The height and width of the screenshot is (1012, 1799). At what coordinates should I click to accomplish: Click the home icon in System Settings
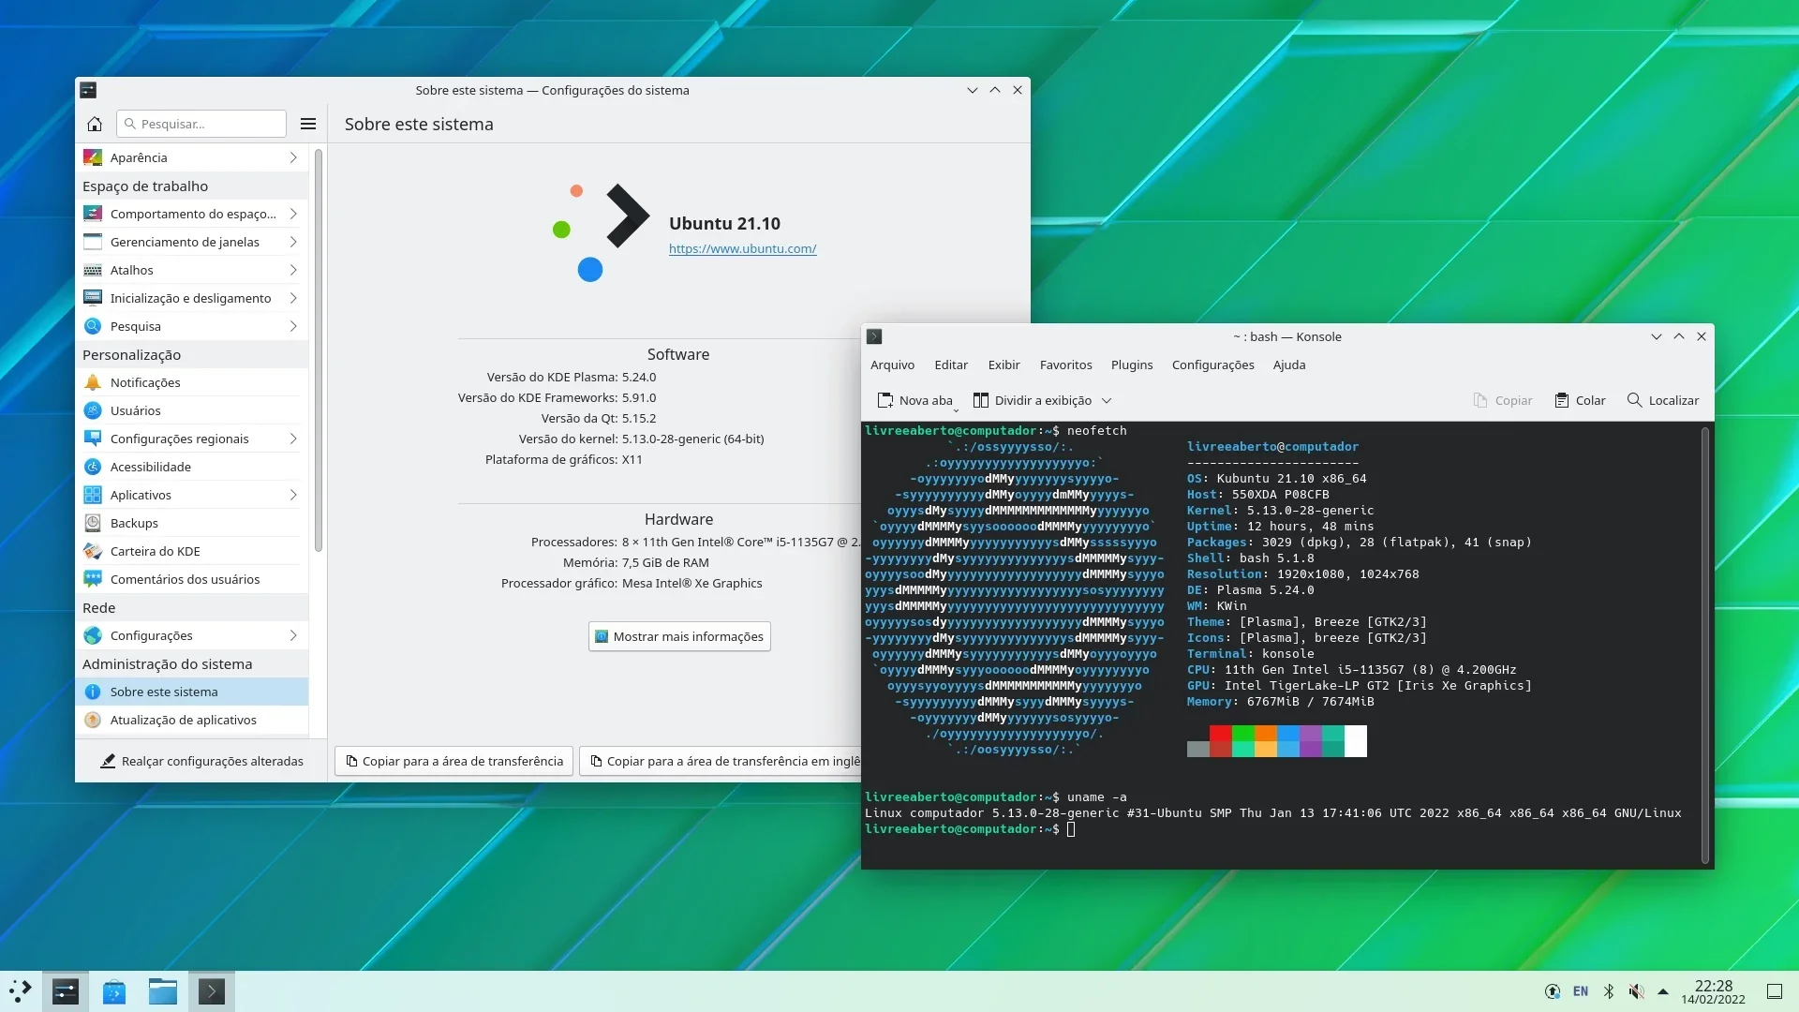(x=95, y=124)
